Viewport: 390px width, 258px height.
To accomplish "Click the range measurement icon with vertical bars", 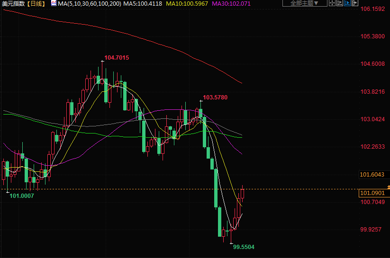I will [339, 3].
